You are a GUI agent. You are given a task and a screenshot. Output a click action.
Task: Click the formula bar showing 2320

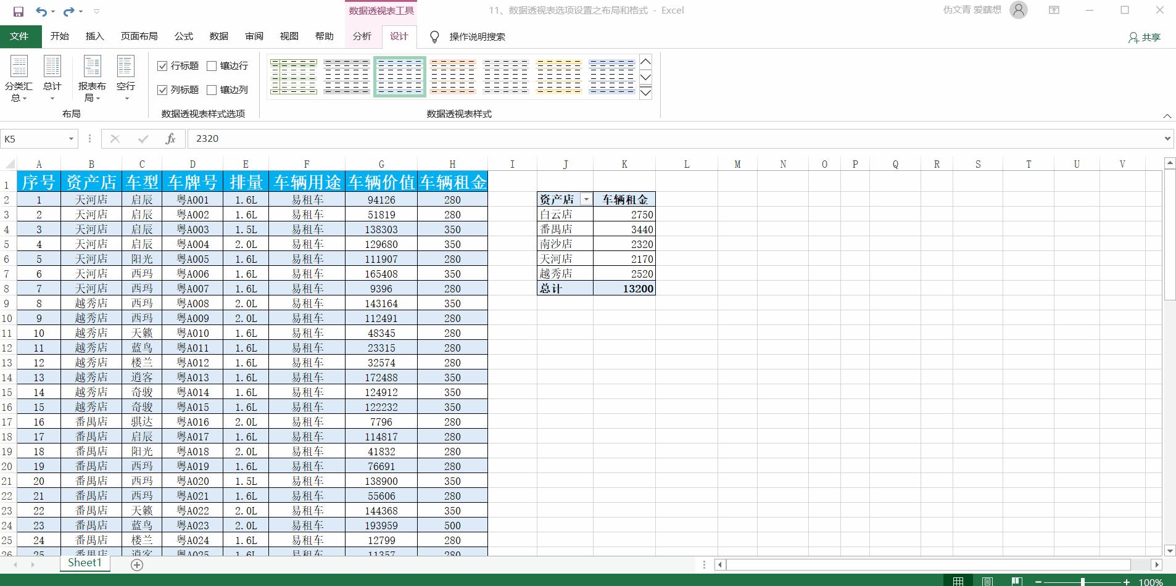click(x=674, y=139)
